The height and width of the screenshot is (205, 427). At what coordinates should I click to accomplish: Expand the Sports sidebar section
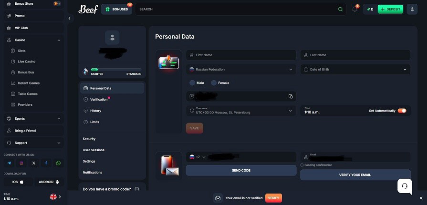click(x=32, y=118)
